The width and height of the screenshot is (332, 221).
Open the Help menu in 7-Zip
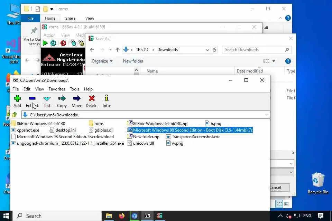coord(88,89)
